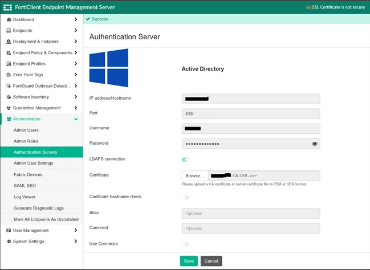Screen dimensions: 370x270
Task: Expand the Dashboard menu chevron
Action: [76, 19]
